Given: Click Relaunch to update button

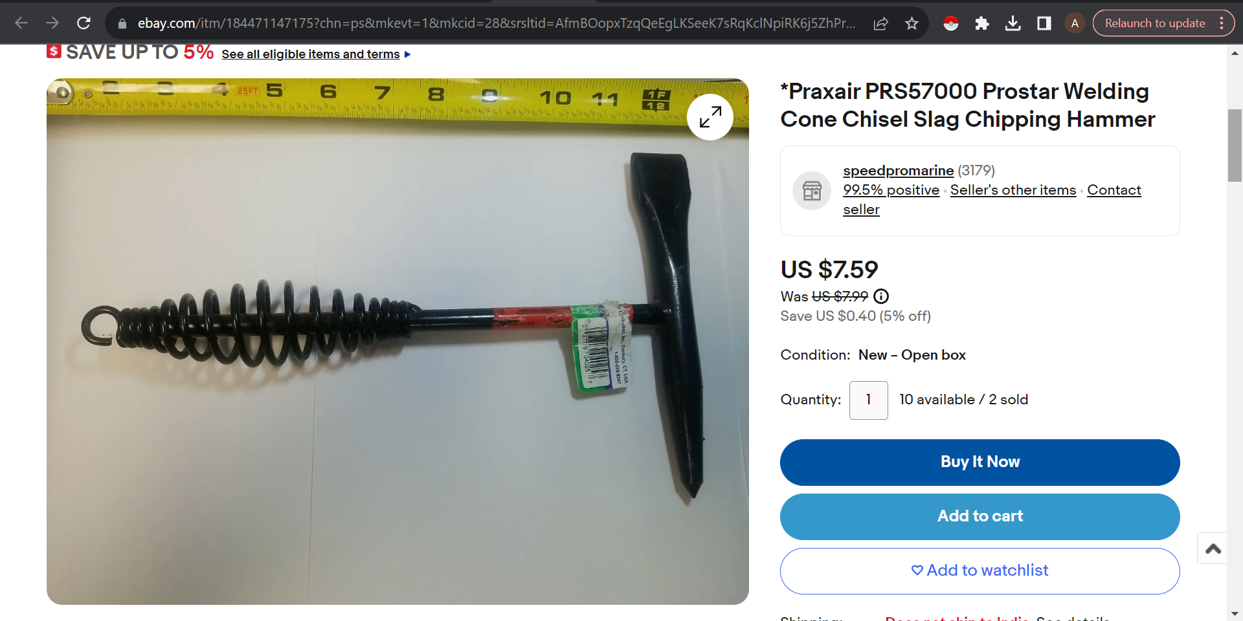Looking at the screenshot, I should coord(1154,24).
